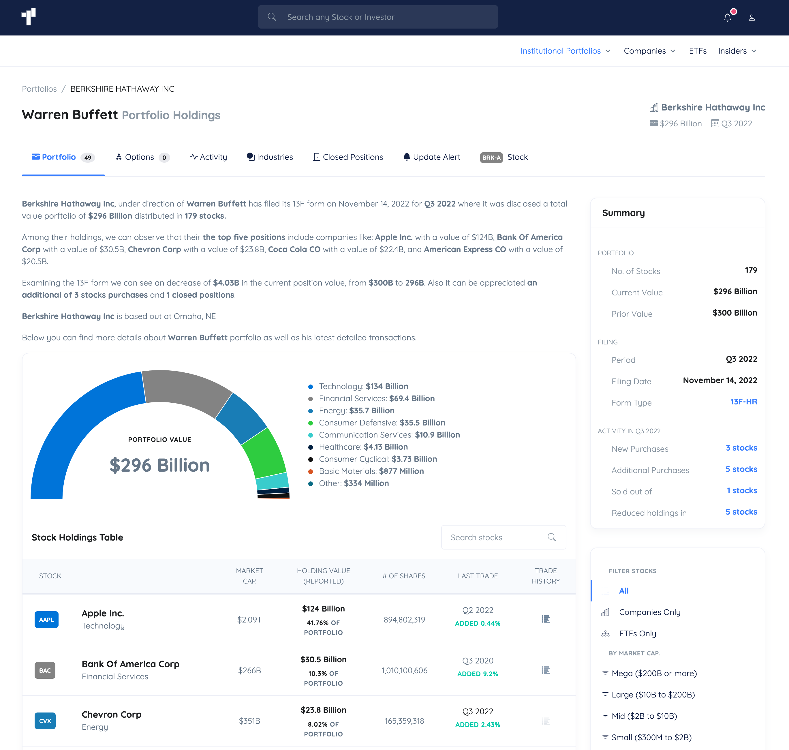The image size is (789, 750).
Task: Open Apple Inc. trade history icon
Action: point(546,619)
